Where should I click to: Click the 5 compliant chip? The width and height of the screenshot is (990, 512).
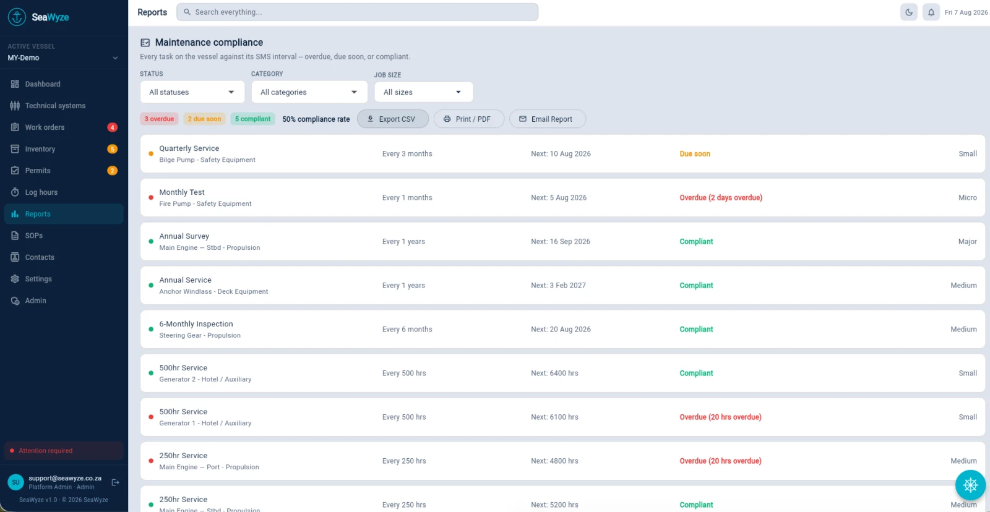point(253,119)
